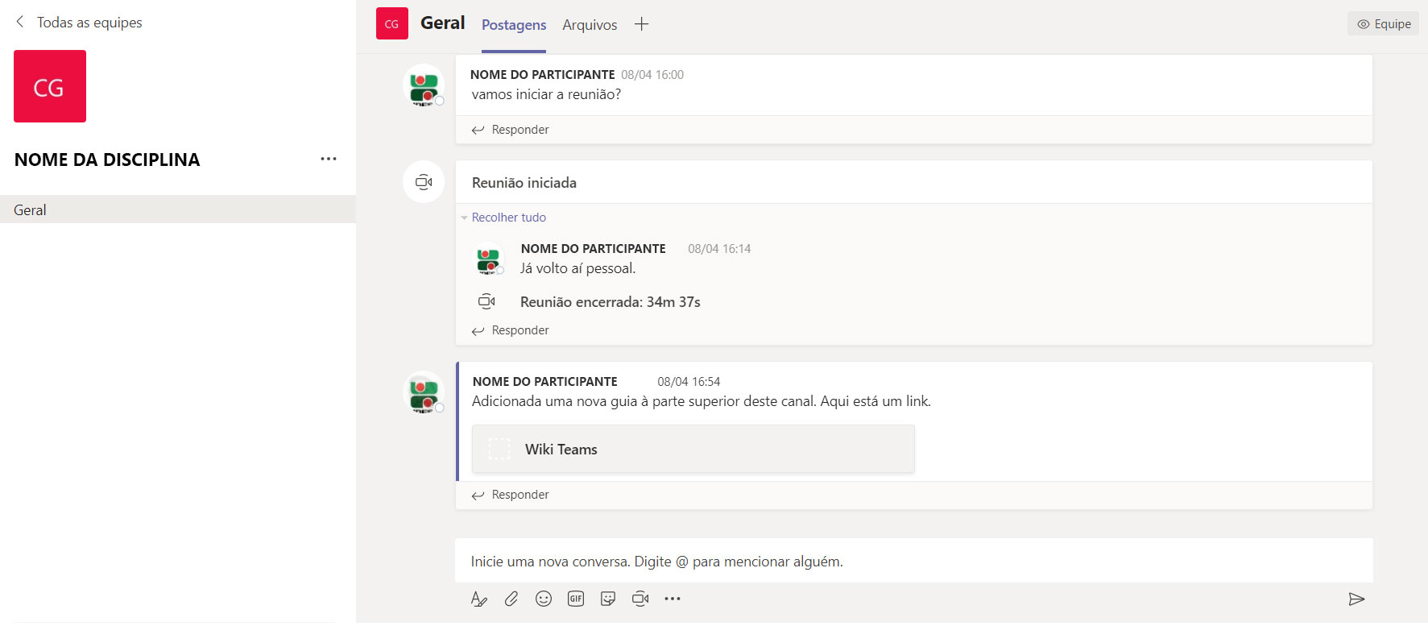
Task: Click the Equipe visibility button
Action: (1383, 24)
